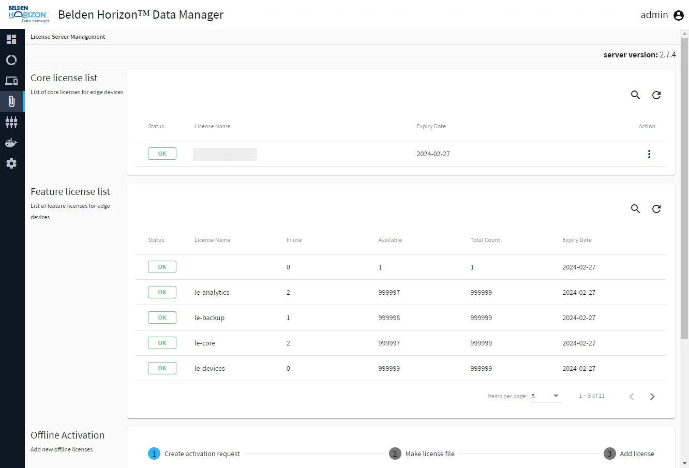
Task: Click the scrollbar down arrow
Action: (685, 464)
